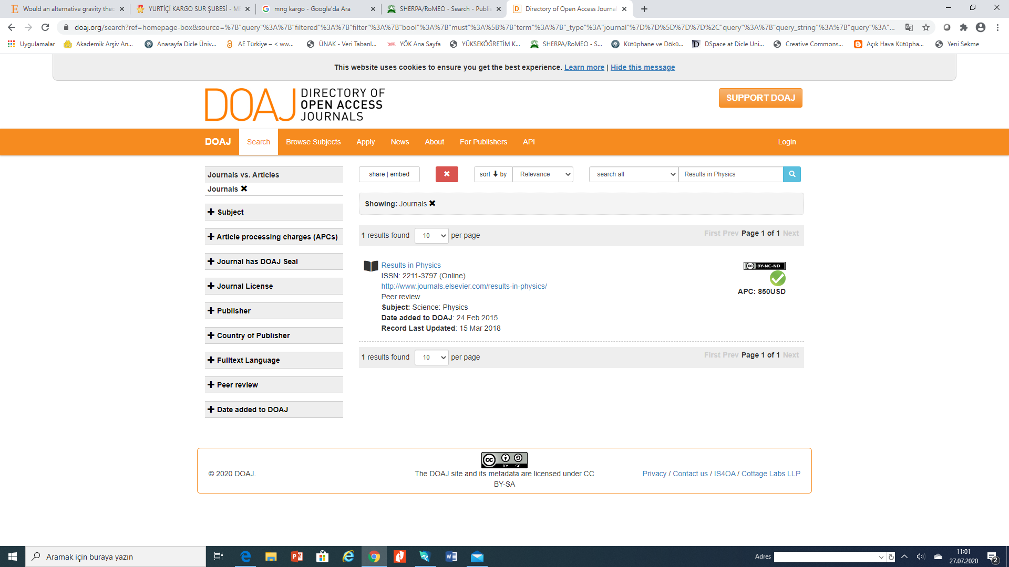Viewport: 1009px width, 567px height.
Task: Click the search query input field
Action: (x=730, y=174)
